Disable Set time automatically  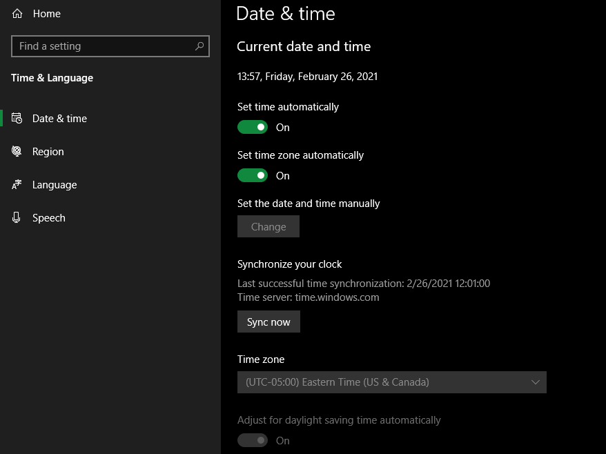coord(253,127)
